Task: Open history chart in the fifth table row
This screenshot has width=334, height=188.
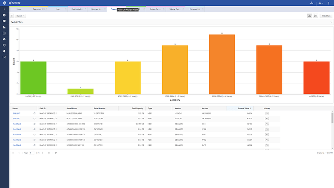Action: pyautogui.click(x=267, y=135)
